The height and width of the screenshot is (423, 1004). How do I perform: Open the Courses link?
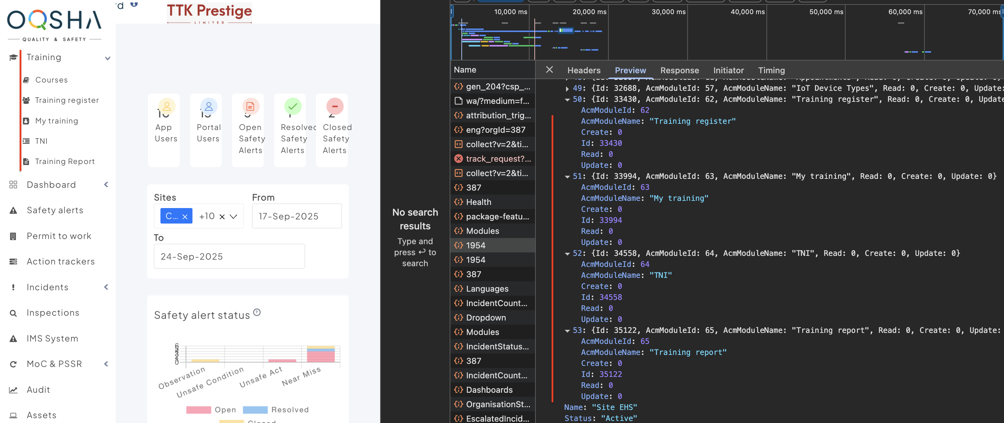51,80
